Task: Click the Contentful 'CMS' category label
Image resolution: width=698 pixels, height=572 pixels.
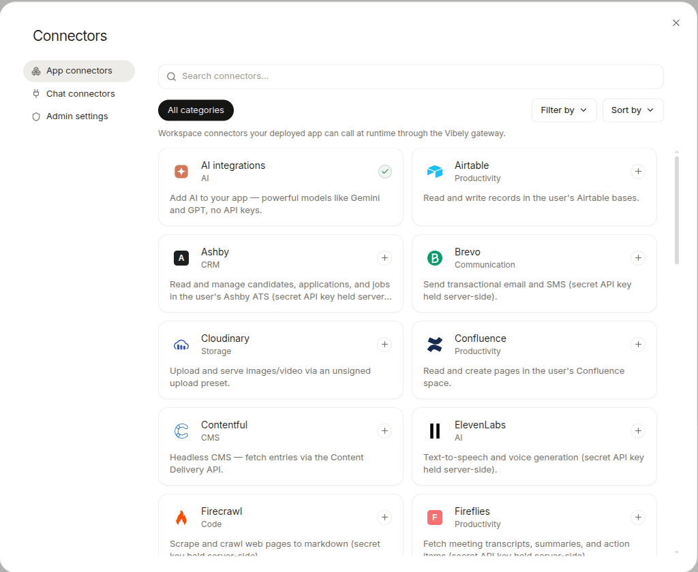Action: (210, 438)
